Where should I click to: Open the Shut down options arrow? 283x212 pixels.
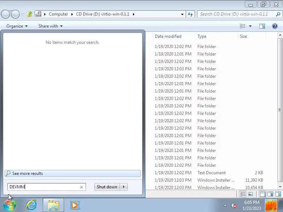(124, 187)
